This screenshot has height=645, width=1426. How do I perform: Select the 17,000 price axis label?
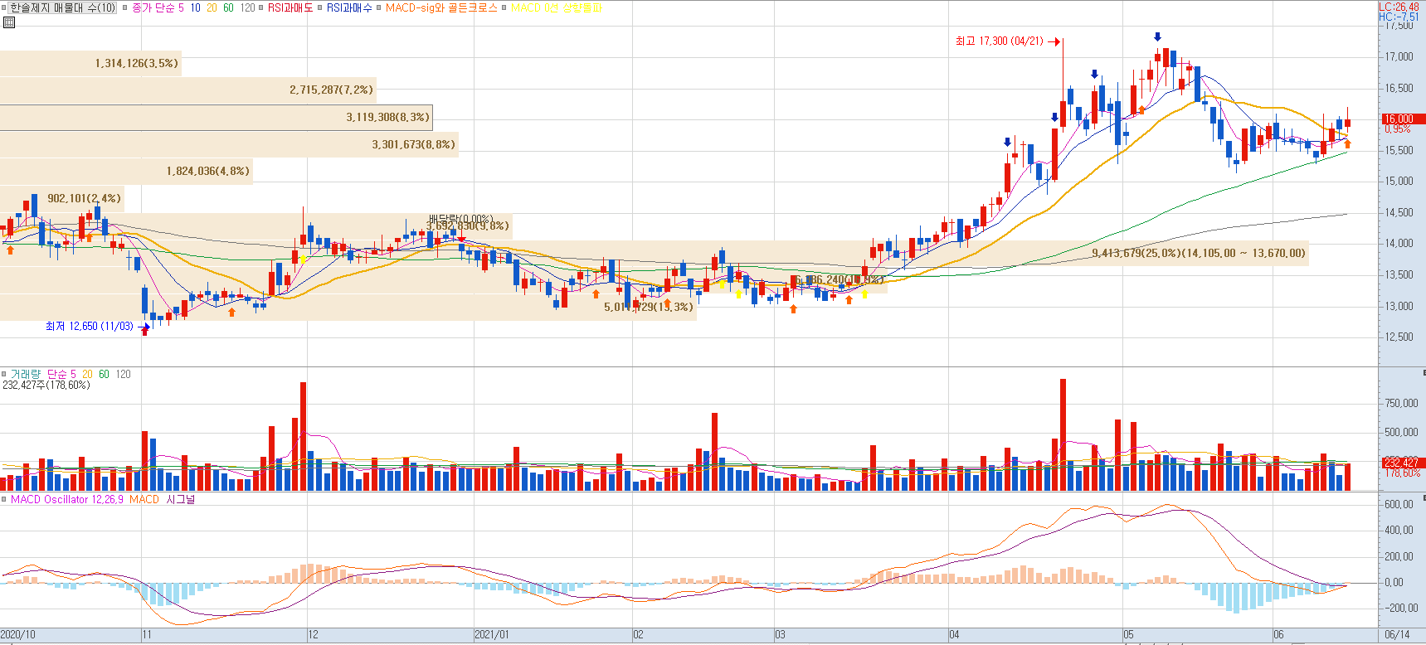point(1399,56)
